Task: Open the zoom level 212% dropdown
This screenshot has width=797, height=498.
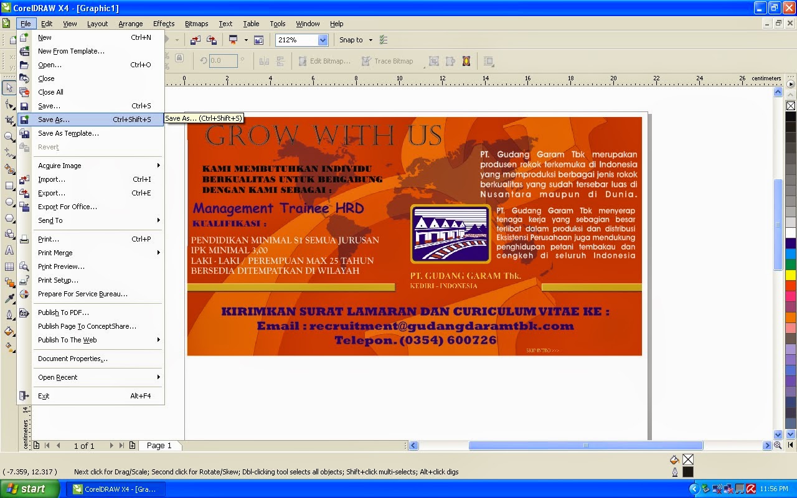Action: (323, 40)
